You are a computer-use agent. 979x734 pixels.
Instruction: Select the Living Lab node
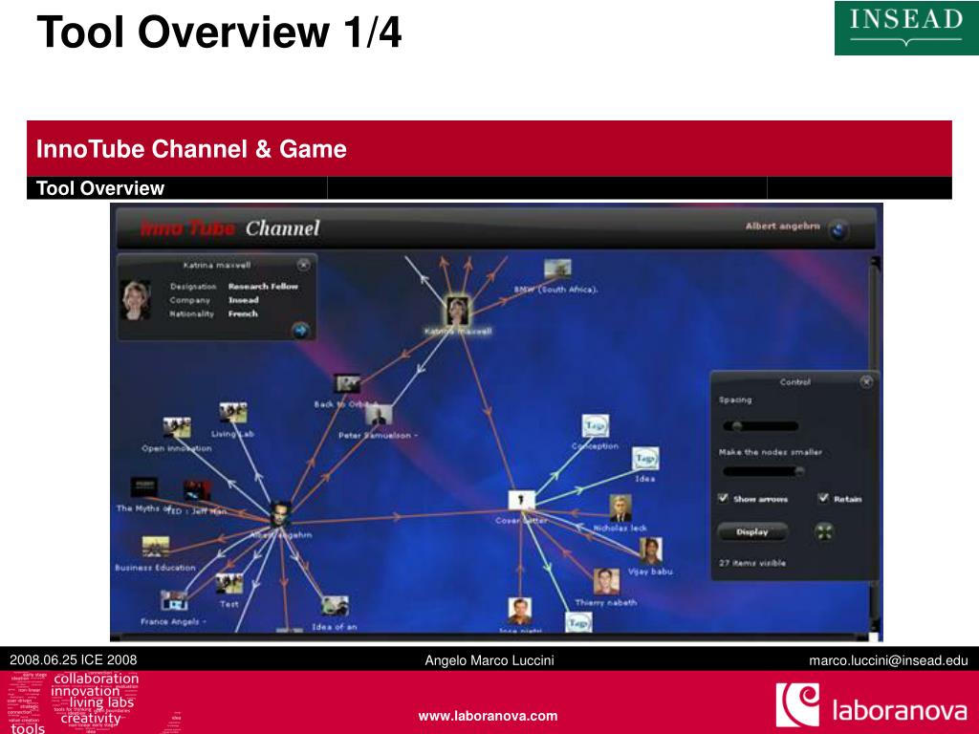233,413
